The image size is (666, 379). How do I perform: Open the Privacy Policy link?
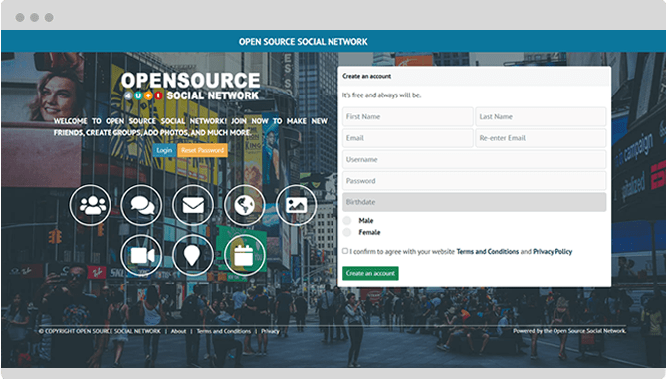pos(553,252)
